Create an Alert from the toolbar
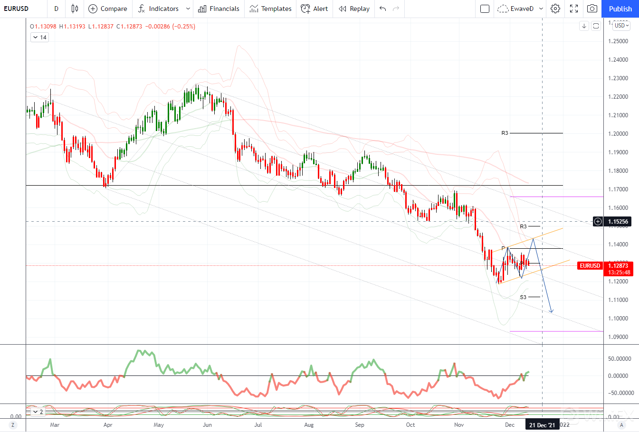The image size is (639, 432). pyautogui.click(x=315, y=9)
